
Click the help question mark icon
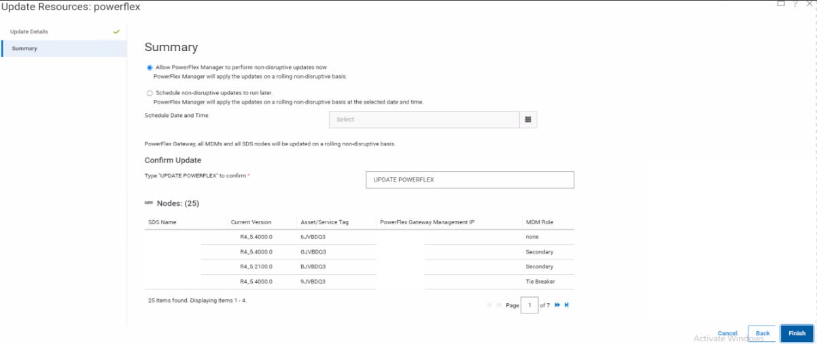click(795, 4)
